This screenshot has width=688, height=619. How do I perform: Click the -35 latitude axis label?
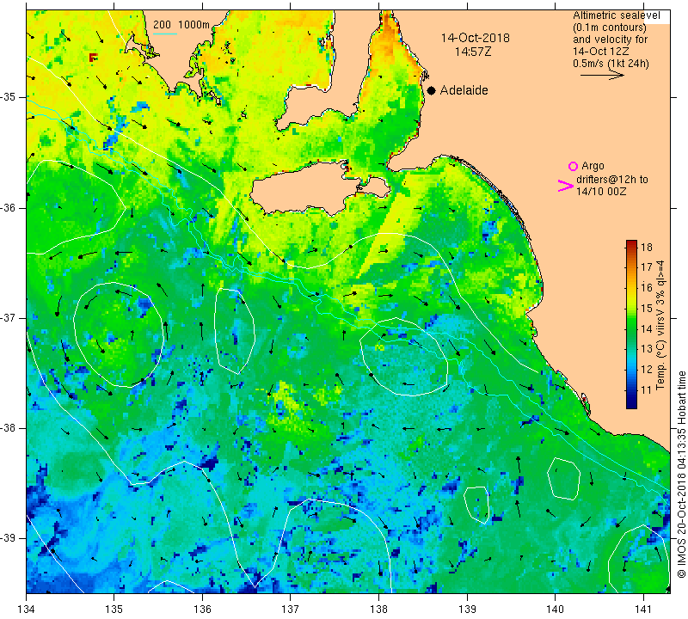click(9, 97)
